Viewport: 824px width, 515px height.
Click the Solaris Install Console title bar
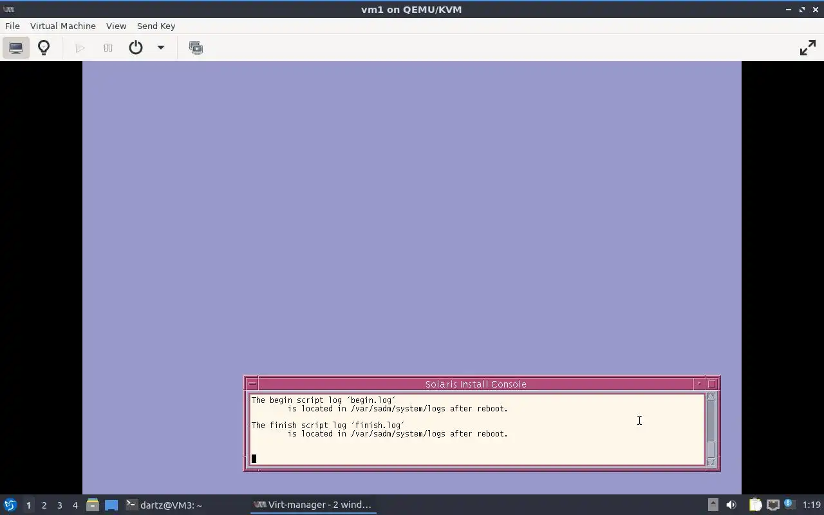pyautogui.click(x=476, y=384)
